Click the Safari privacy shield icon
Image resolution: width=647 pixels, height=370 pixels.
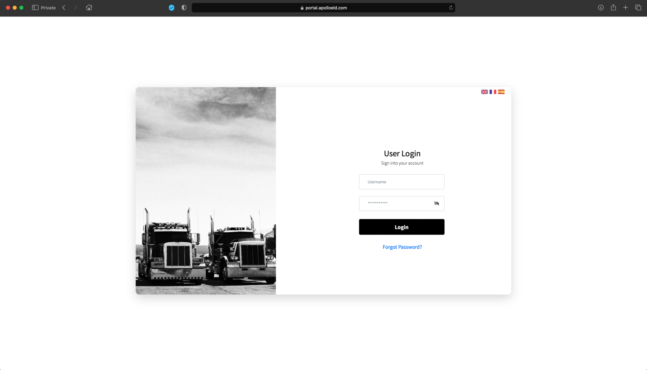[184, 8]
